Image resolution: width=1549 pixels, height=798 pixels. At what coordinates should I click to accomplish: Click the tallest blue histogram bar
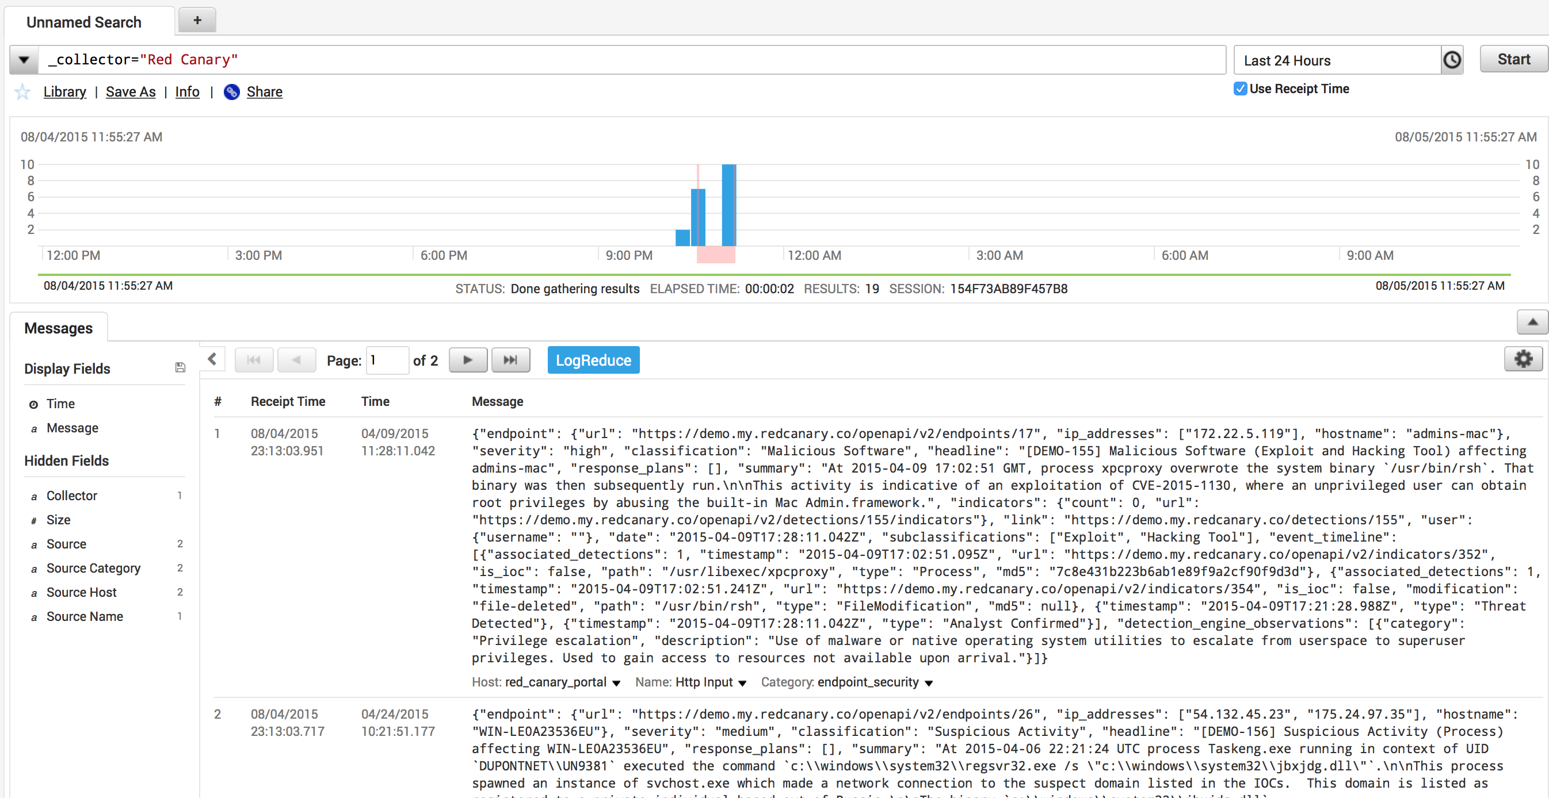point(729,204)
